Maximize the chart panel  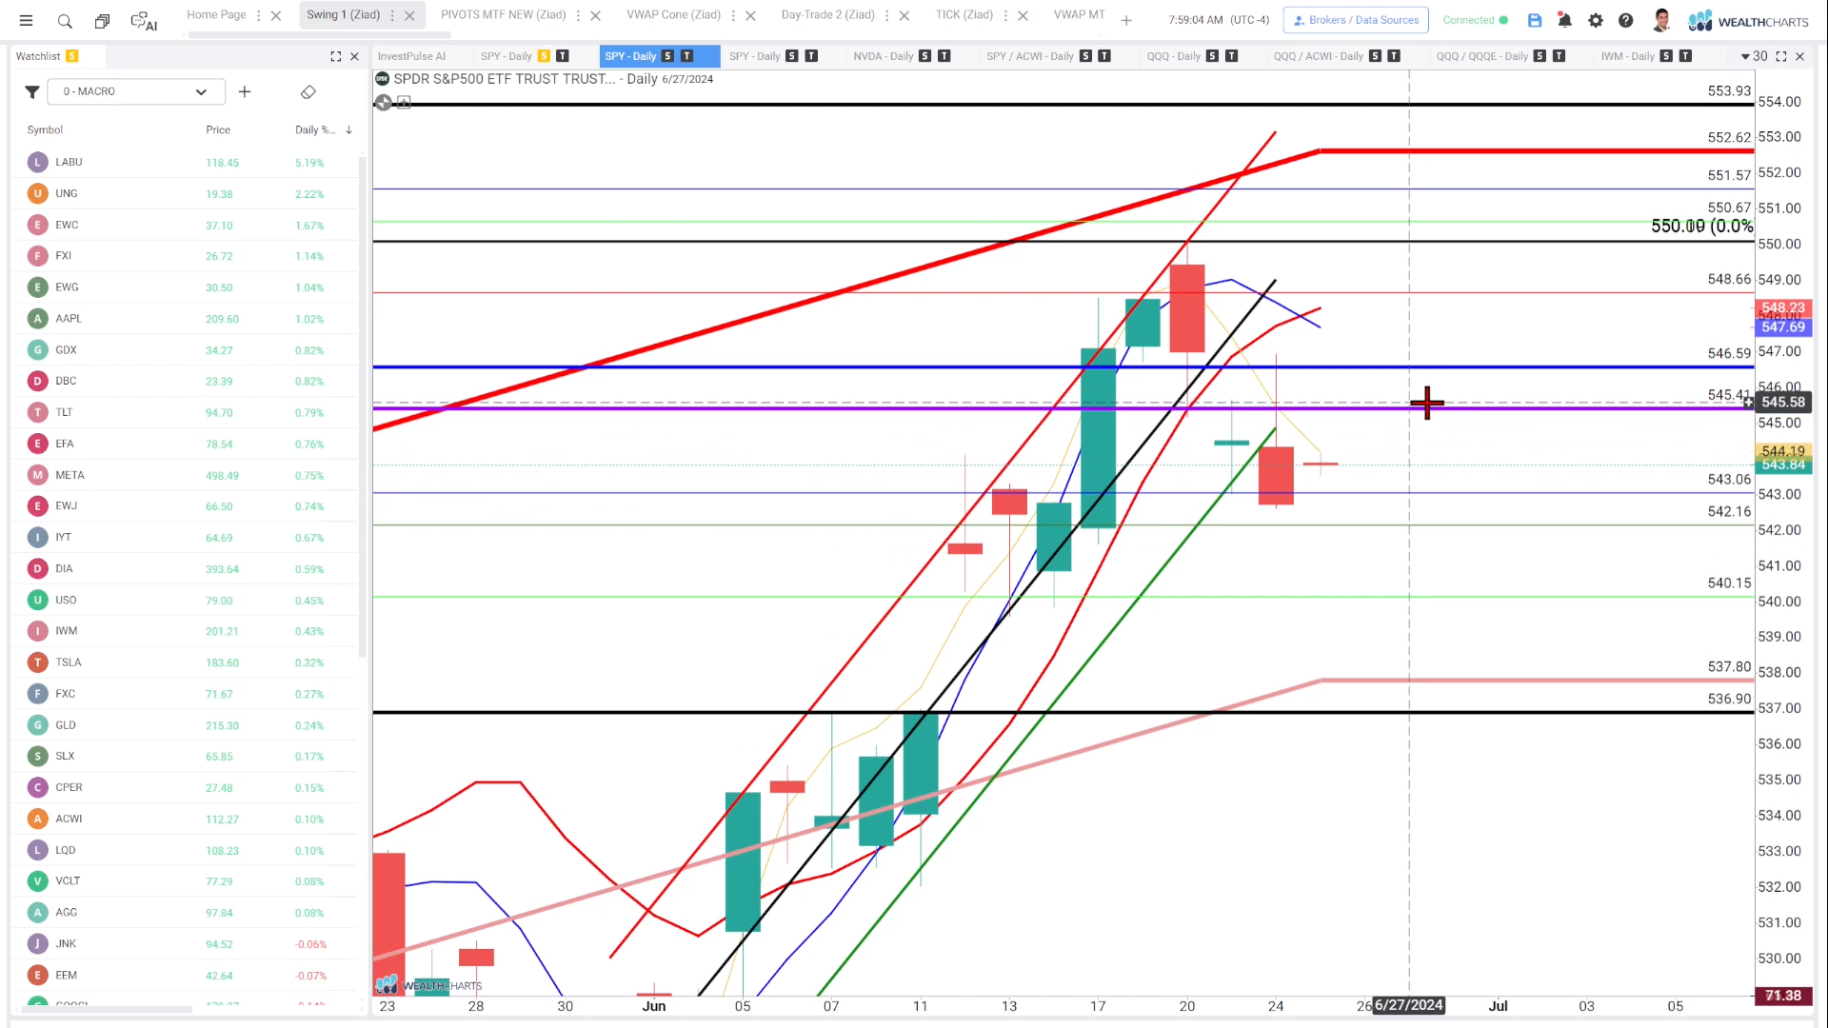pyautogui.click(x=1781, y=56)
